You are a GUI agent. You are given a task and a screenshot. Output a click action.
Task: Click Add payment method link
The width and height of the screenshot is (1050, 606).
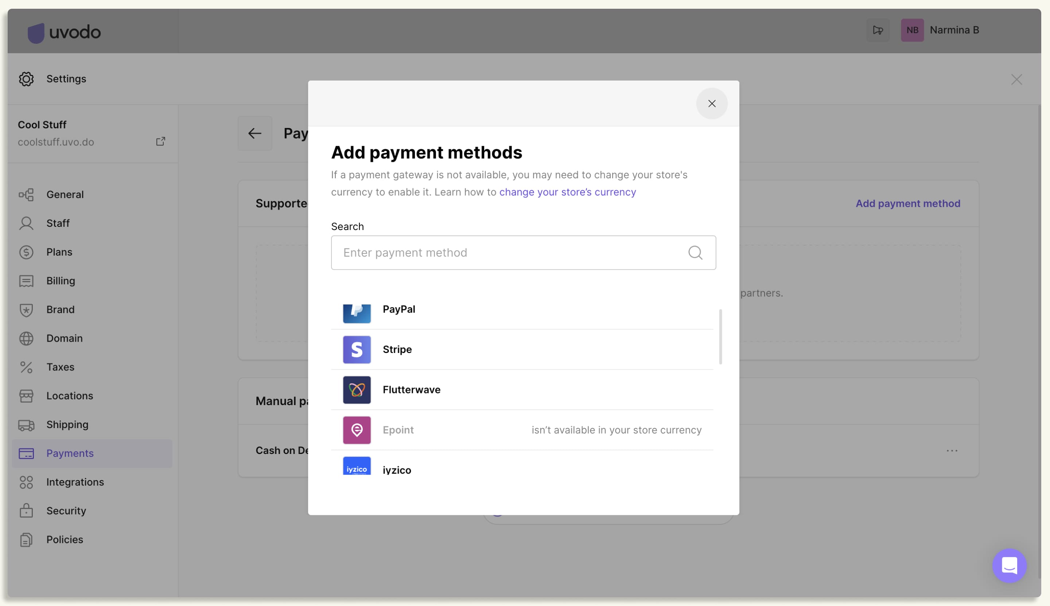tap(908, 203)
